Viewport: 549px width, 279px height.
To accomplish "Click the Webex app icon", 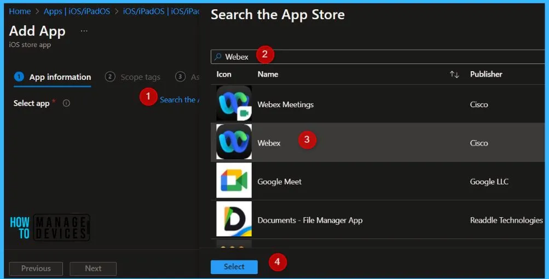I will coord(234,142).
